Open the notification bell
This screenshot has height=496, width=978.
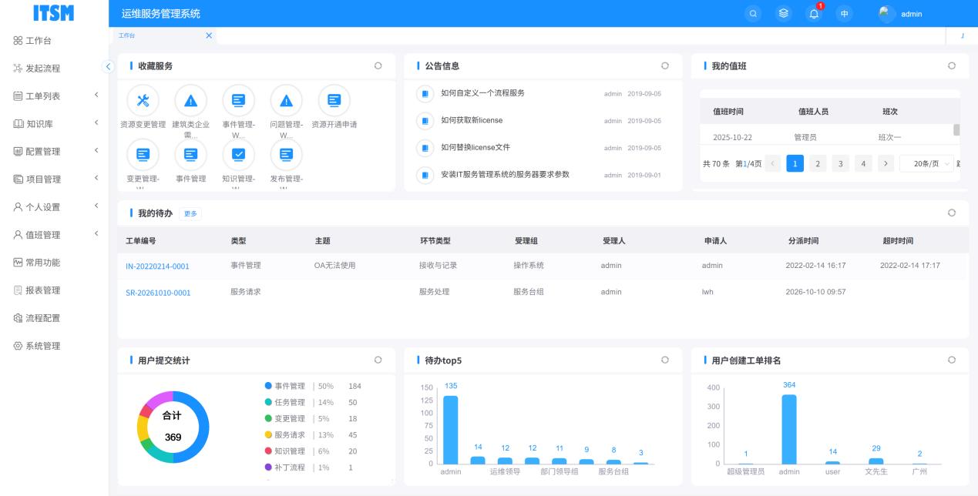pos(814,14)
